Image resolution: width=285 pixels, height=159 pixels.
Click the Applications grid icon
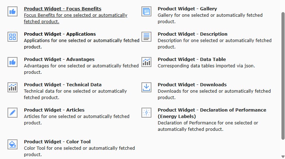(12, 37)
